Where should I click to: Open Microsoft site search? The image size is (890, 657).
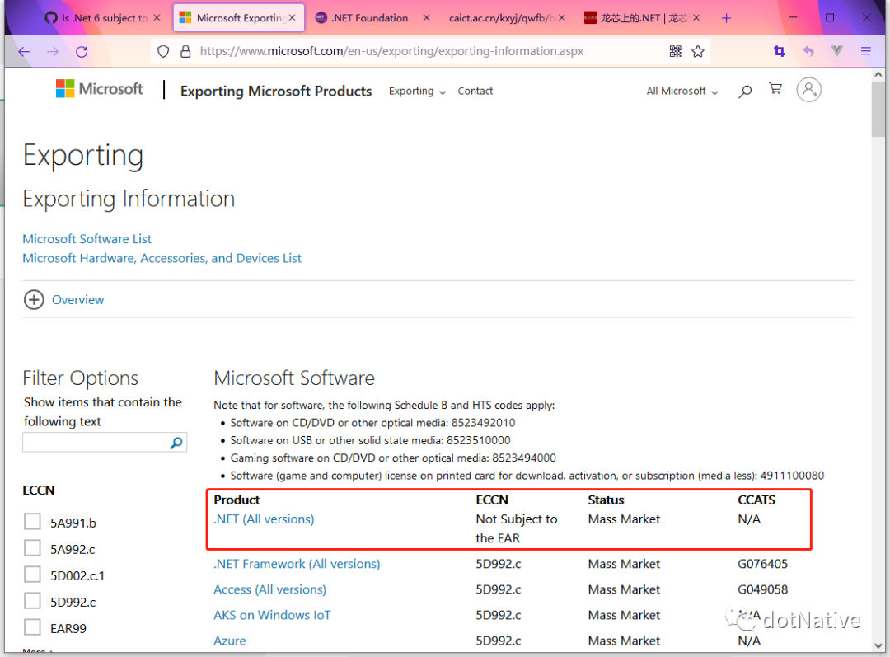745,91
